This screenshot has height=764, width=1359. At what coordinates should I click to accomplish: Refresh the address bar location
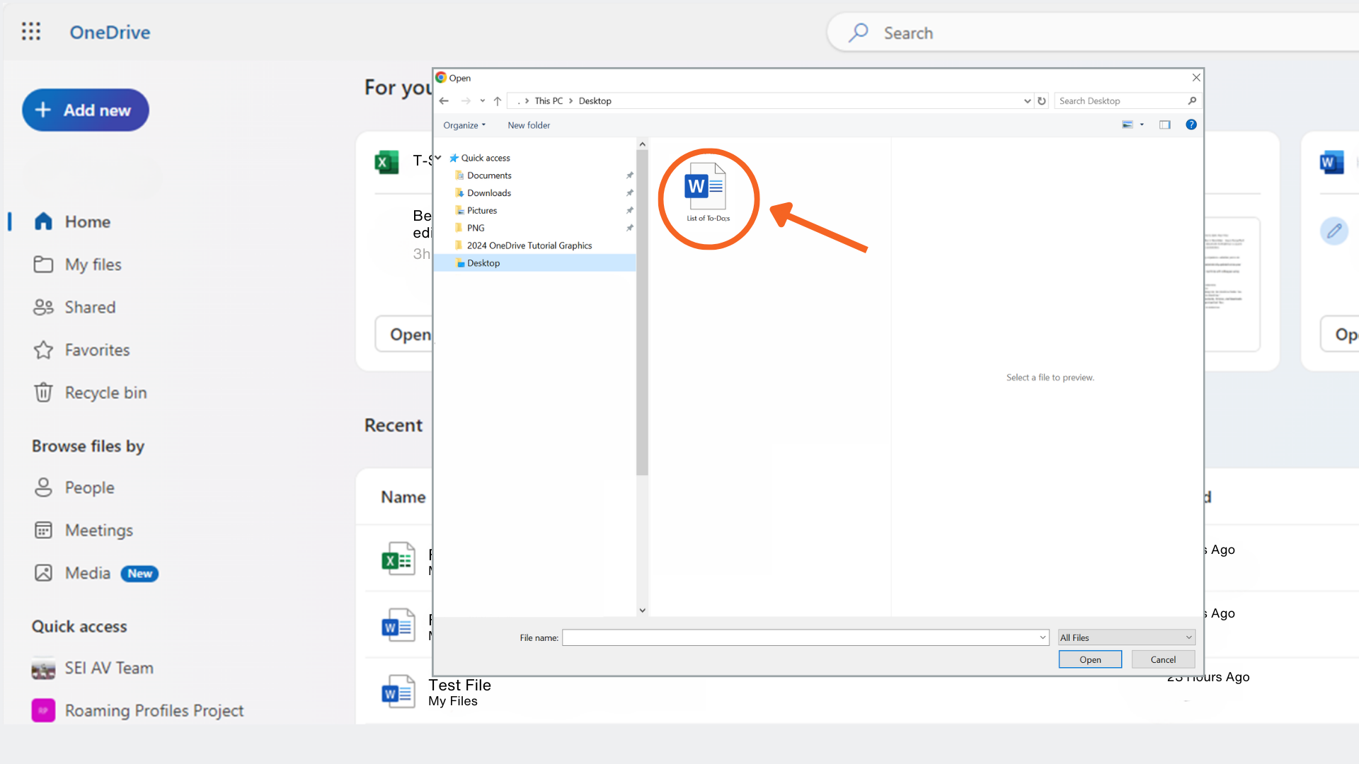(1042, 100)
